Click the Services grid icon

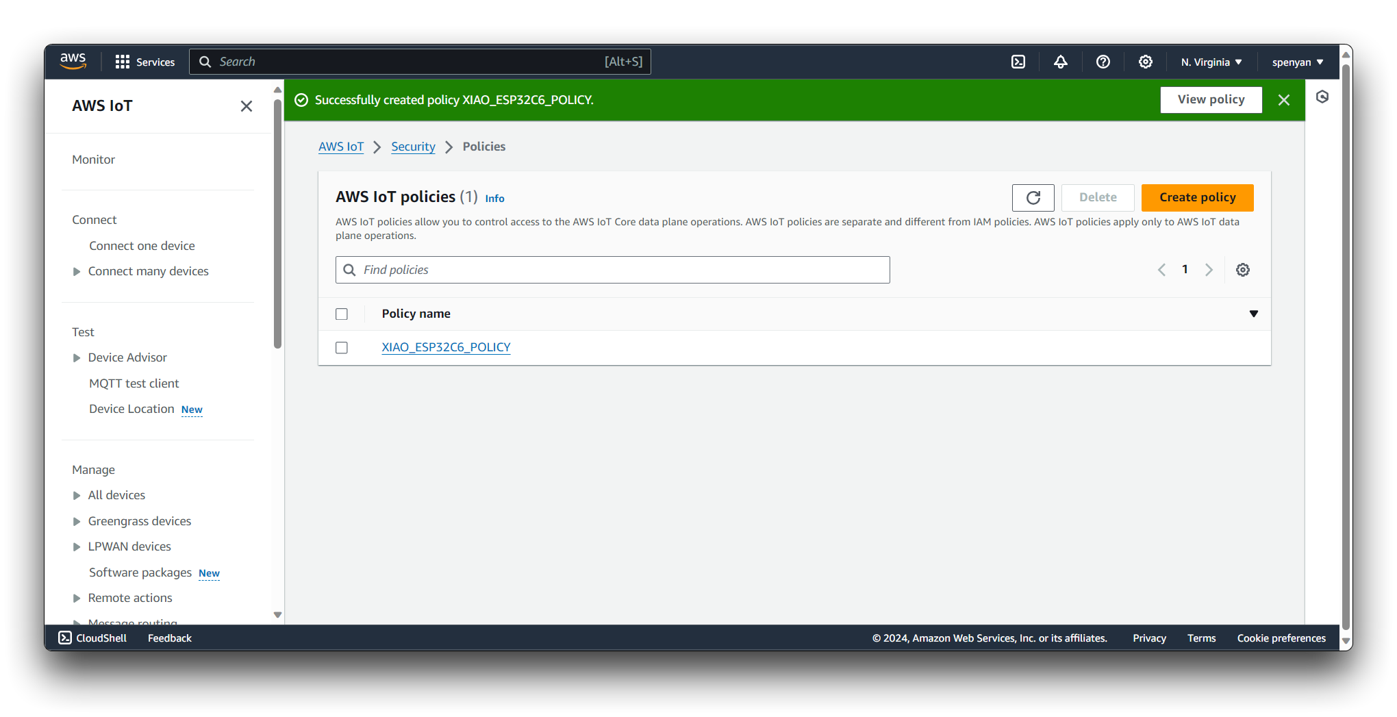point(123,62)
